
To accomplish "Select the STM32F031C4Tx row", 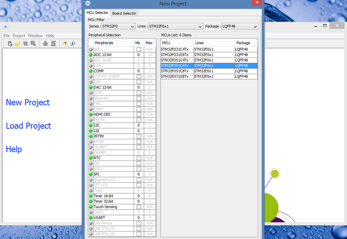I will [209, 49].
